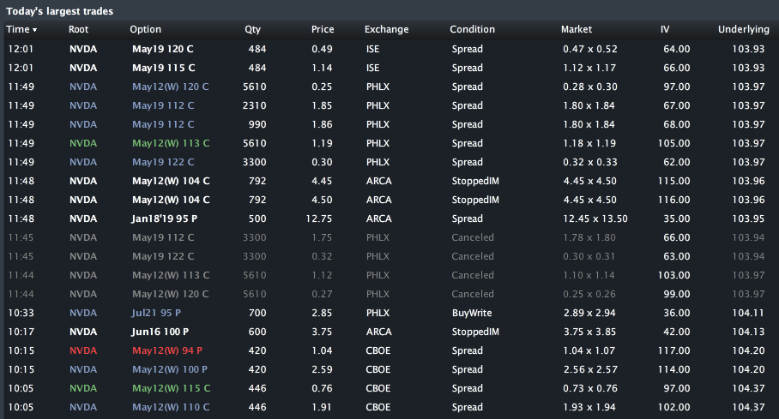779x419 pixels.
Task: Click market quote 1.12 x 1.17
Action: [x=589, y=68]
